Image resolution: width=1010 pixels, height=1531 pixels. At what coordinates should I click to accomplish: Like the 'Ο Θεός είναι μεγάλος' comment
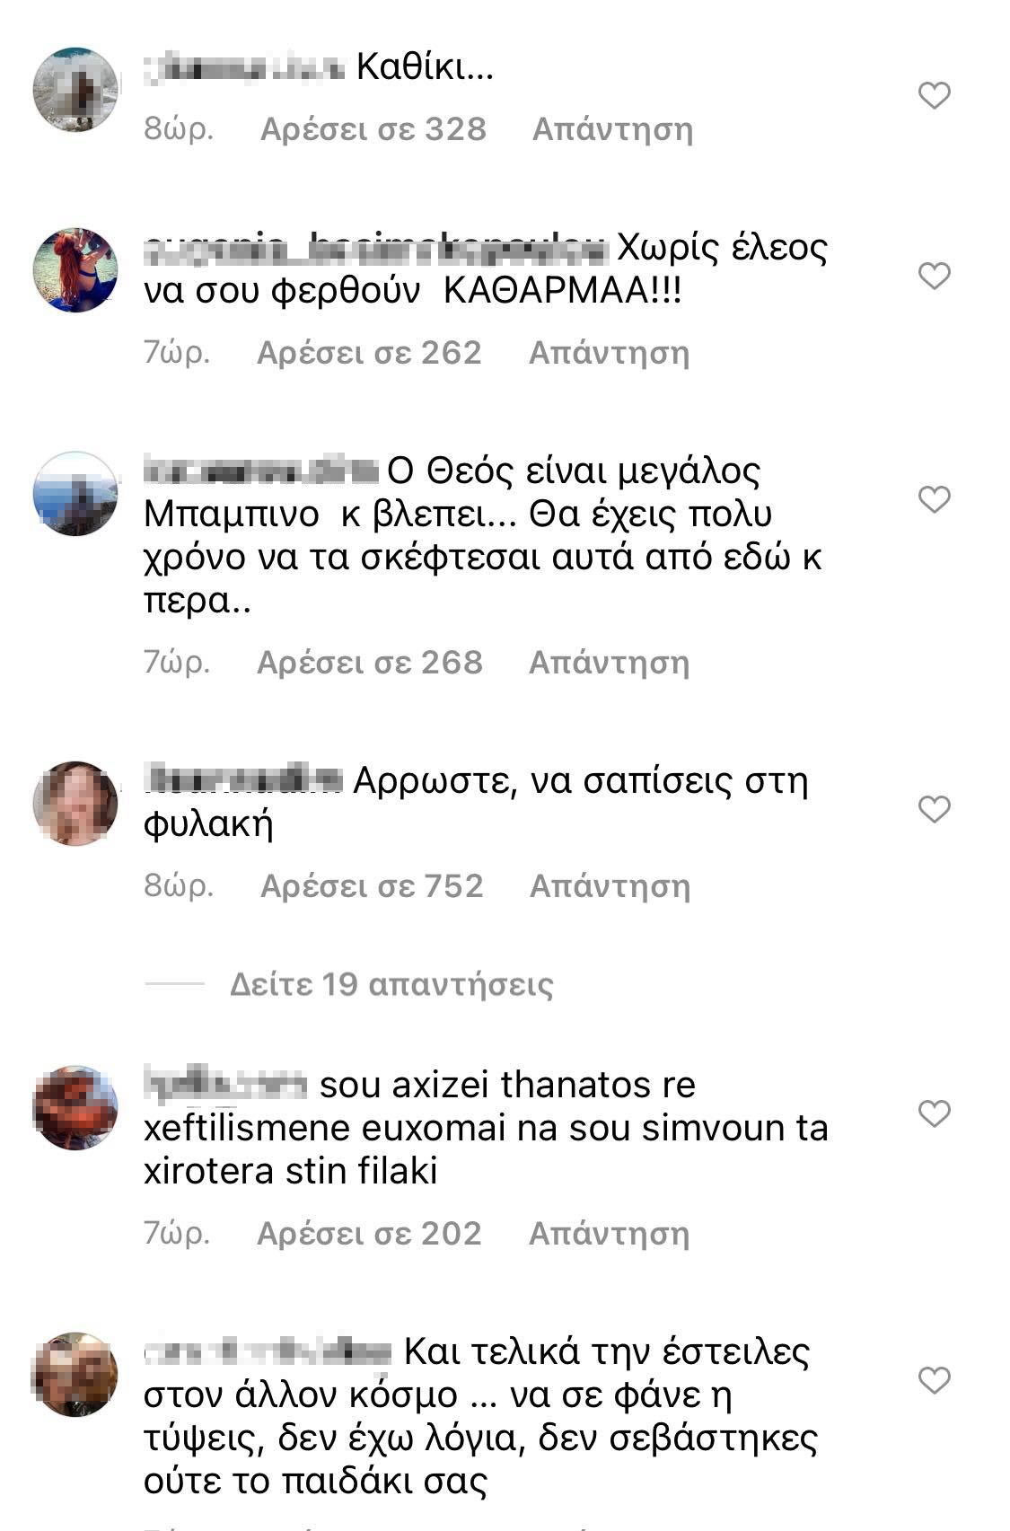pos(934,499)
